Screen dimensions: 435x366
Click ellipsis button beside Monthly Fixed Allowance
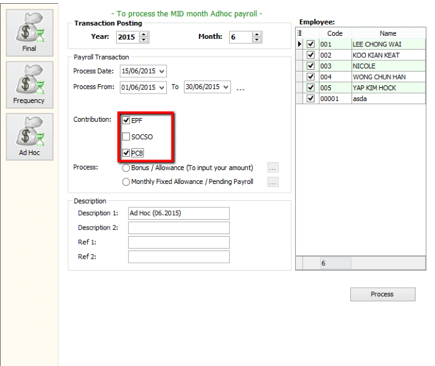pyautogui.click(x=272, y=182)
